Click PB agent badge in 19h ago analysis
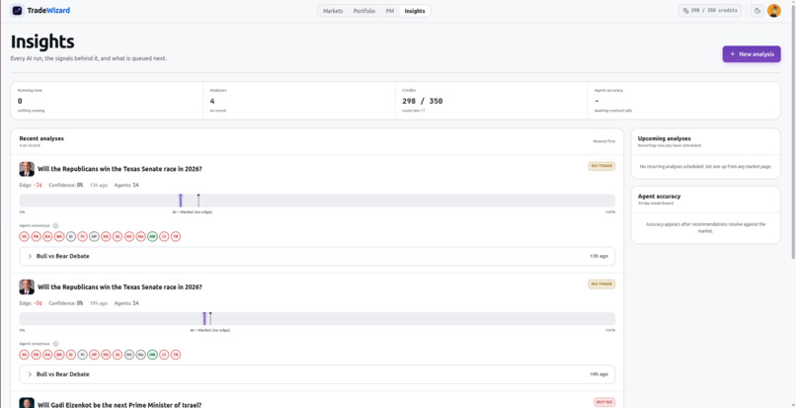This screenshot has width=796, height=408. 36,354
